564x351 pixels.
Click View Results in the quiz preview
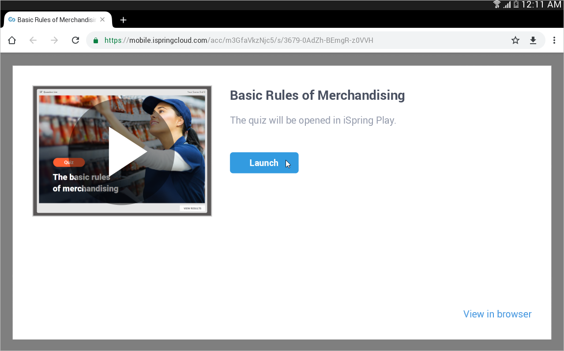(192, 208)
